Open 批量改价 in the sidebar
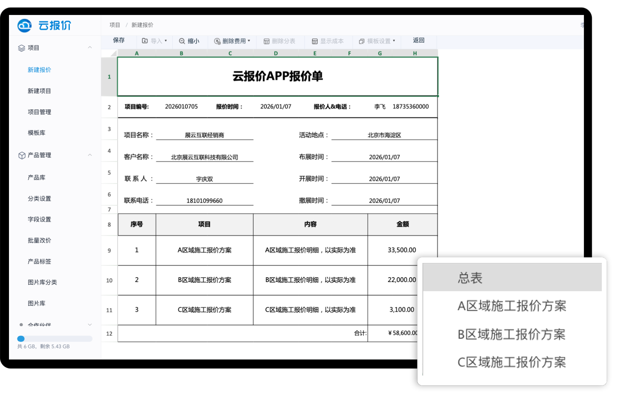The image size is (619, 404). pyautogui.click(x=39, y=241)
